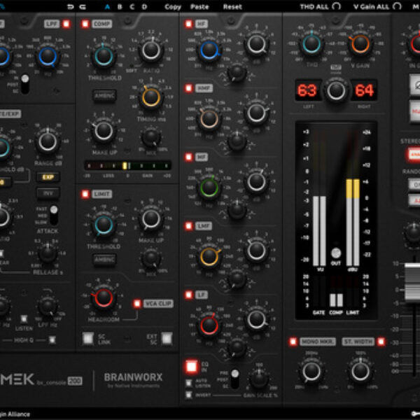
Task: Flip the EQ PRE/POST/SC switch
Action: coord(235,379)
